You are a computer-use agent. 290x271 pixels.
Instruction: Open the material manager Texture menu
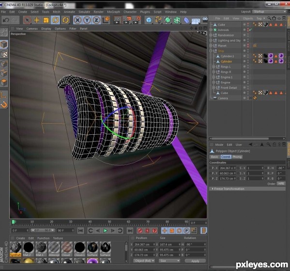[x=58, y=238]
